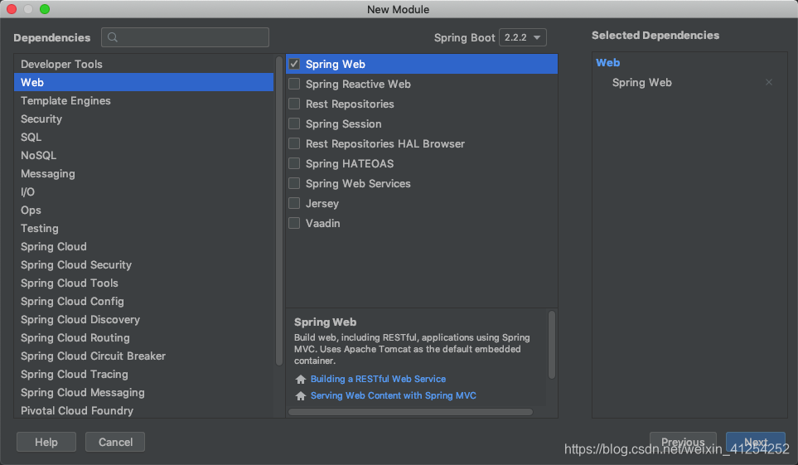Viewport: 798px width, 465px height.
Task: Choose Spring Cloud Config category
Action: click(144, 302)
